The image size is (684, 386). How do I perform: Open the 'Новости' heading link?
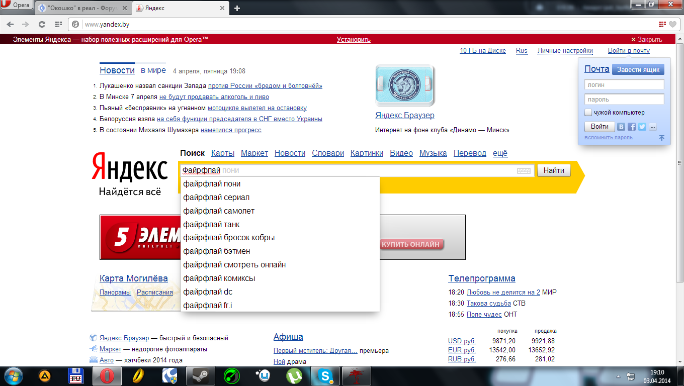click(x=117, y=70)
